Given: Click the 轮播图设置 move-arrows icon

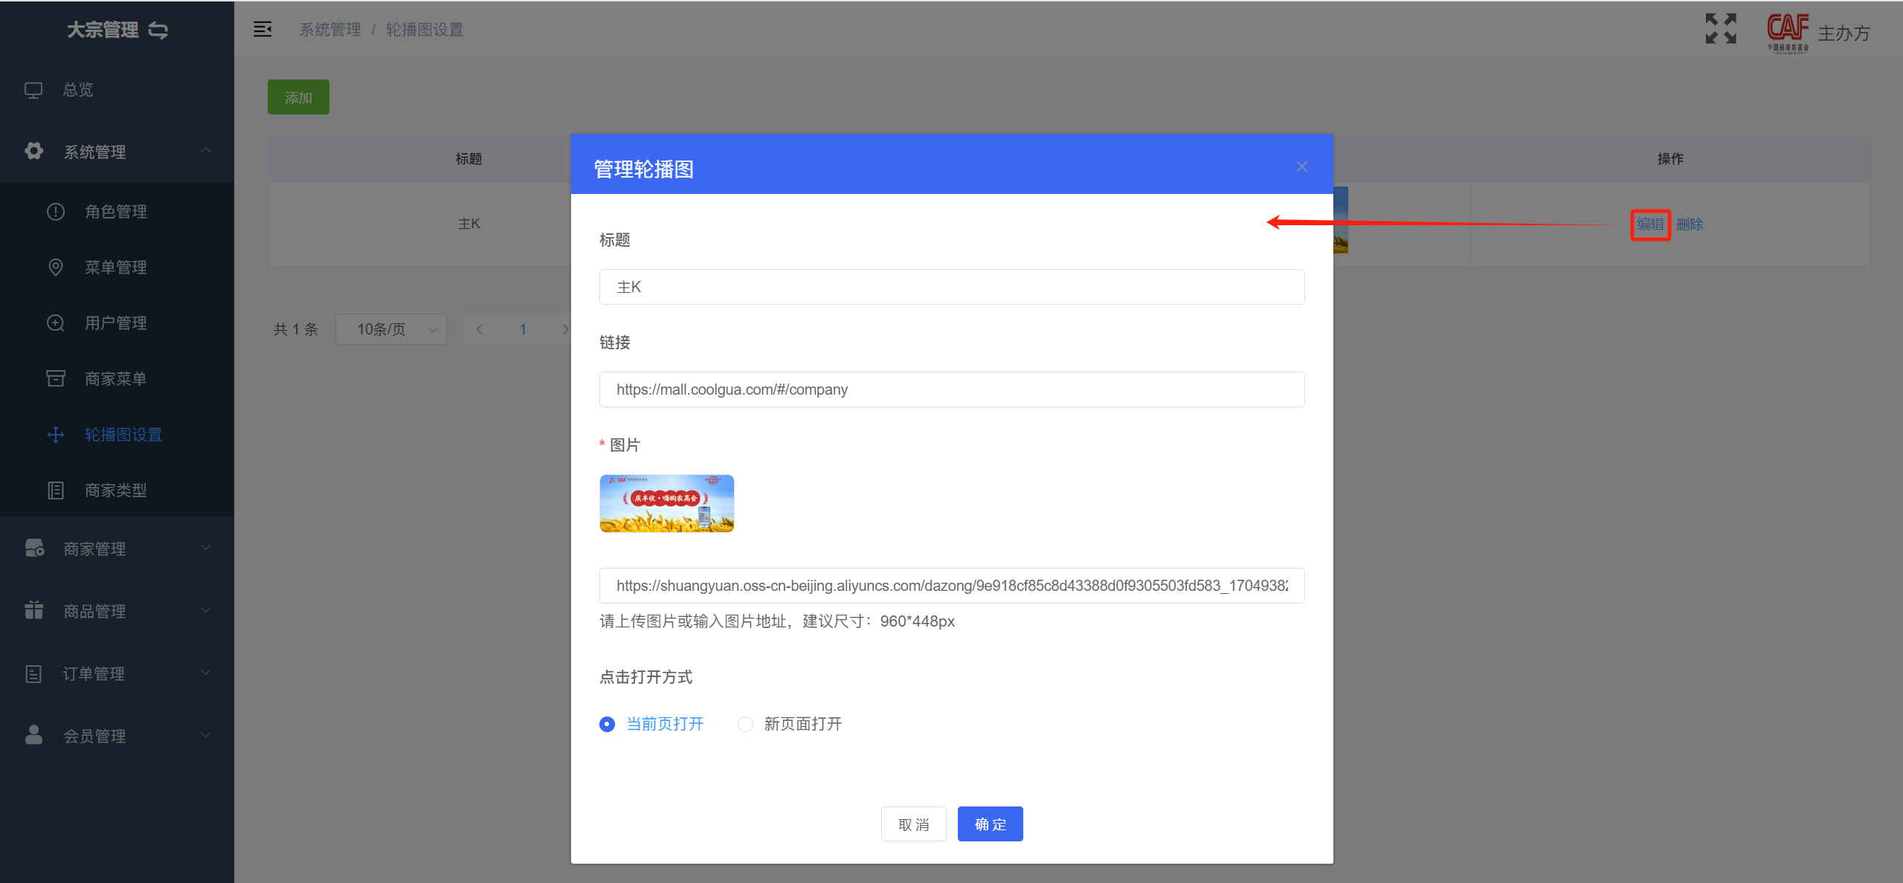Looking at the screenshot, I should (56, 435).
